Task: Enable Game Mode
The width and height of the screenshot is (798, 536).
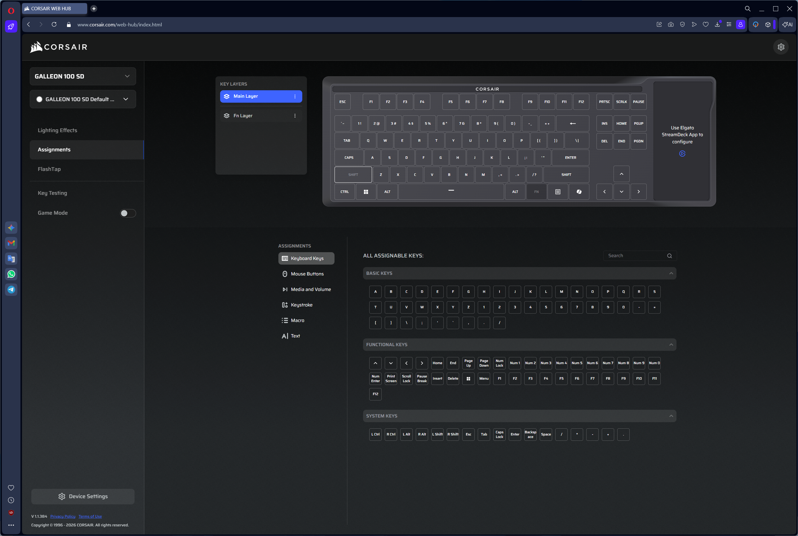Action: pyautogui.click(x=128, y=213)
